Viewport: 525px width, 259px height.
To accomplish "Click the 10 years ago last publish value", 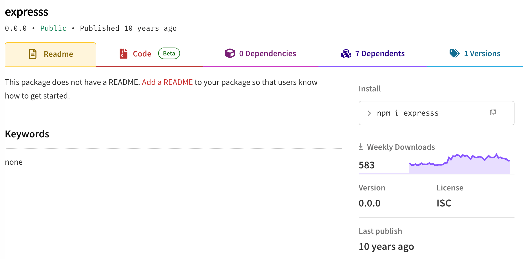I will tap(386, 247).
